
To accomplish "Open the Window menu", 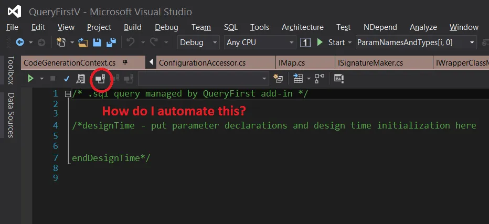I will coord(464,27).
